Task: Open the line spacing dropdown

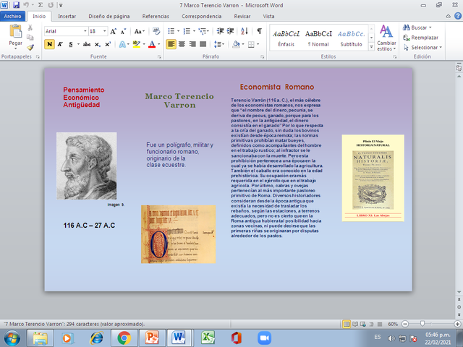Action: coord(219,44)
